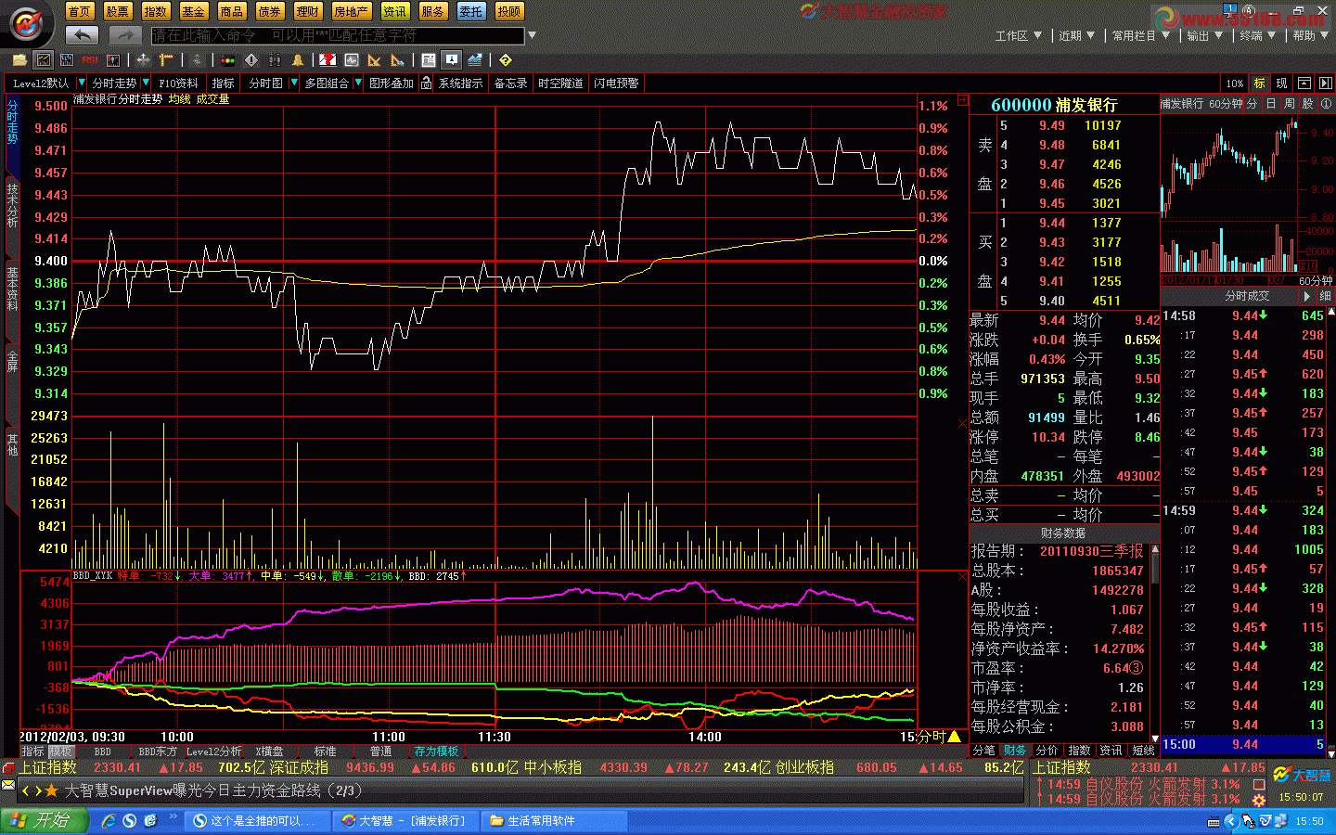1336x835 pixels.
Task: Click the traffic light signal icon
Action: (227, 60)
